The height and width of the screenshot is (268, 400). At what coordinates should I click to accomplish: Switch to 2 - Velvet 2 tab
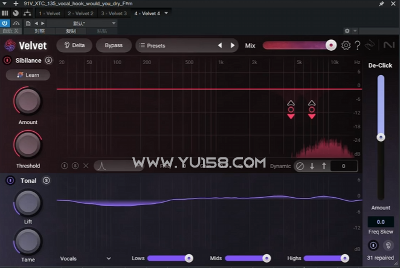(80, 13)
